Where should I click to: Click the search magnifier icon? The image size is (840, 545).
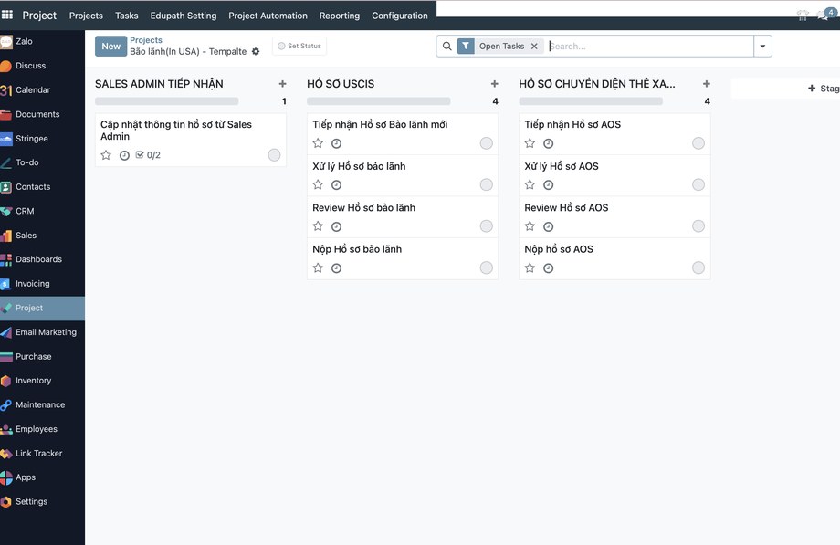446,46
